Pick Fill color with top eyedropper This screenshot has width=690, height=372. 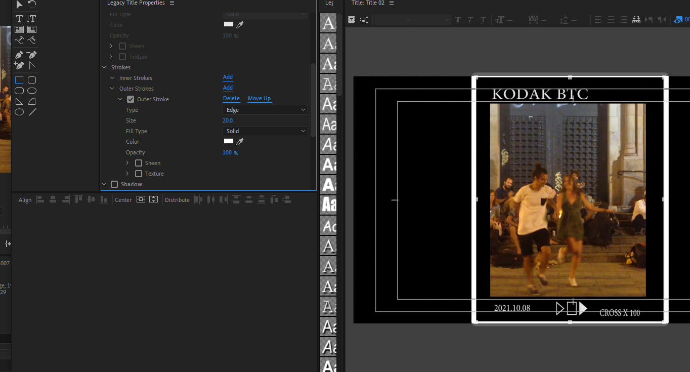point(240,24)
